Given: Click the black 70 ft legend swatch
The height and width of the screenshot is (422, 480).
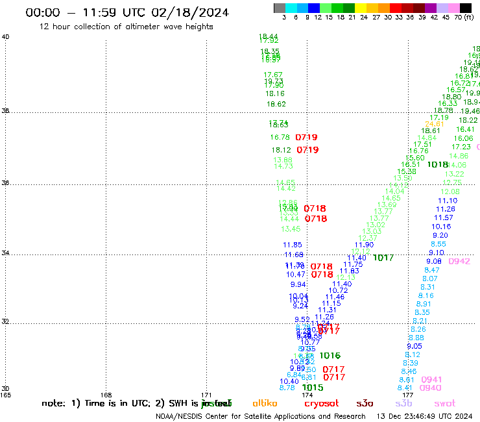Looking at the screenshot, I should coord(465,8).
